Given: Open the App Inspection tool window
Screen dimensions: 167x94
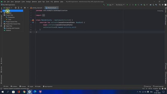Looking at the screenshot, I should point(47,86).
